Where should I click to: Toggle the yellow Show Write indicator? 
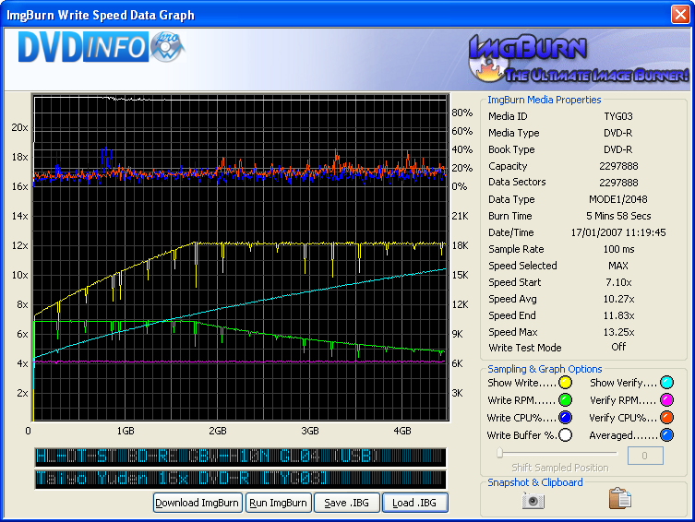(x=565, y=383)
